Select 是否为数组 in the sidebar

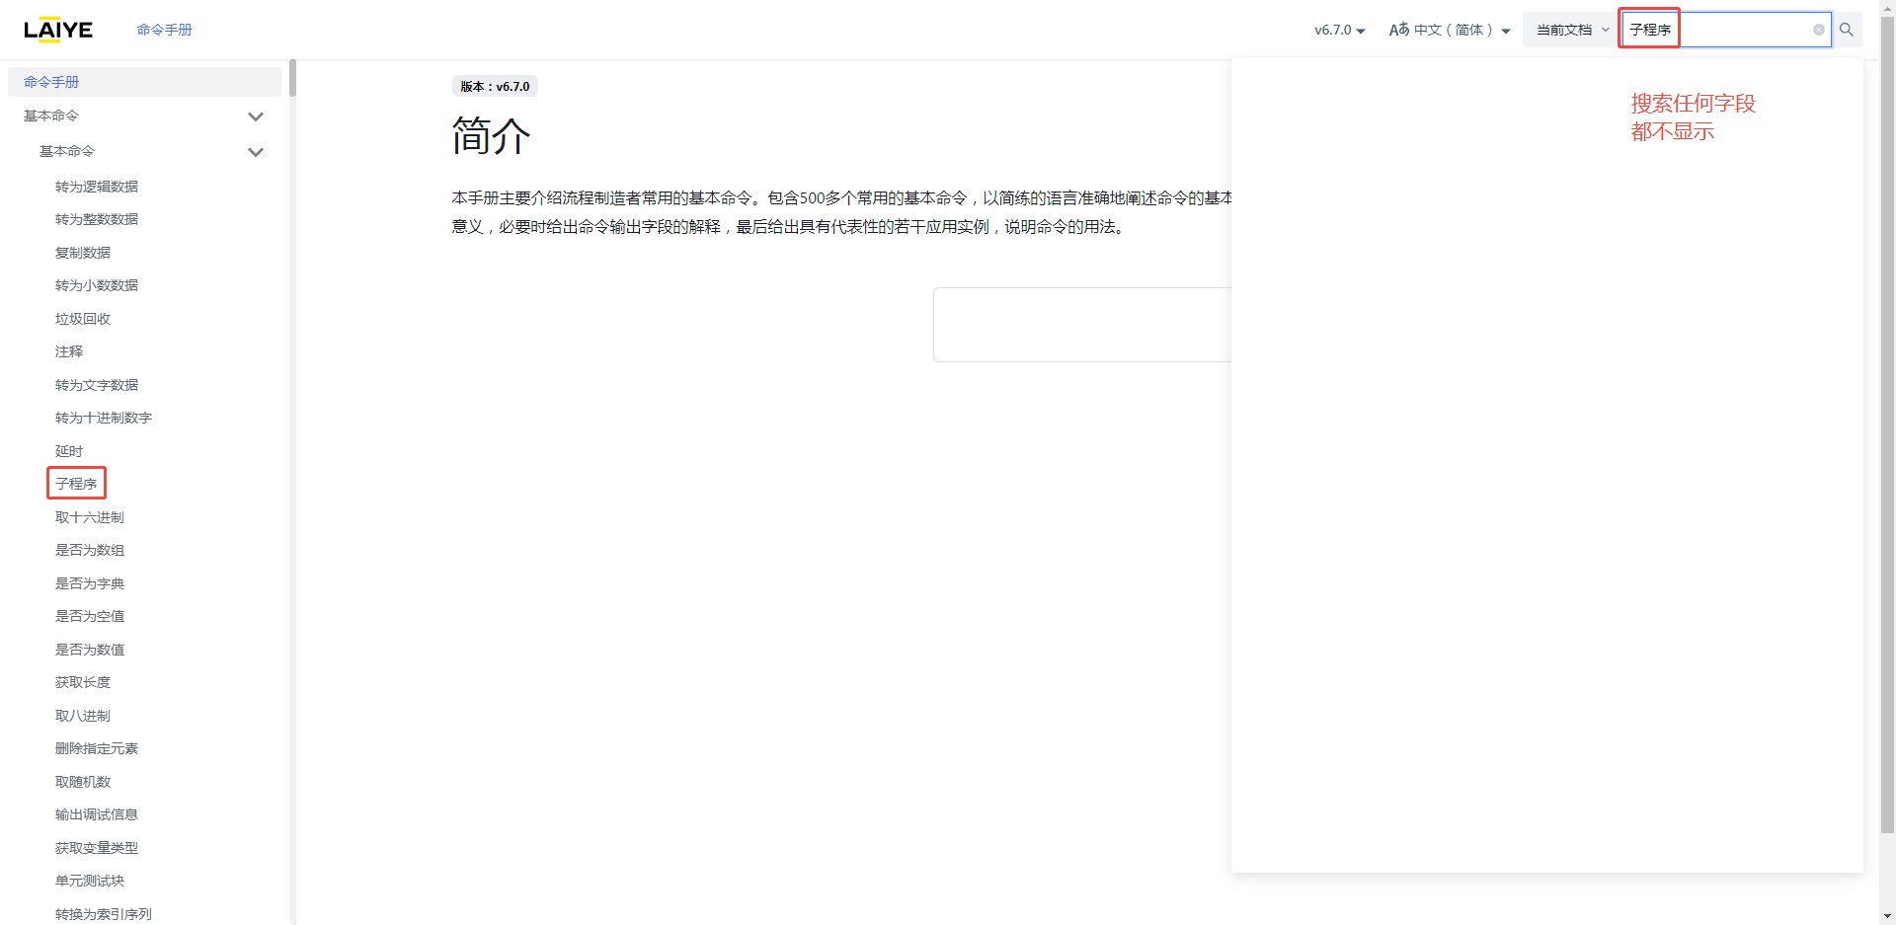pos(90,550)
